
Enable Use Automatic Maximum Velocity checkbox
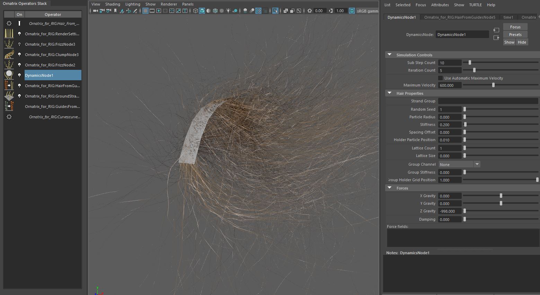pyautogui.click(x=441, y=78)
